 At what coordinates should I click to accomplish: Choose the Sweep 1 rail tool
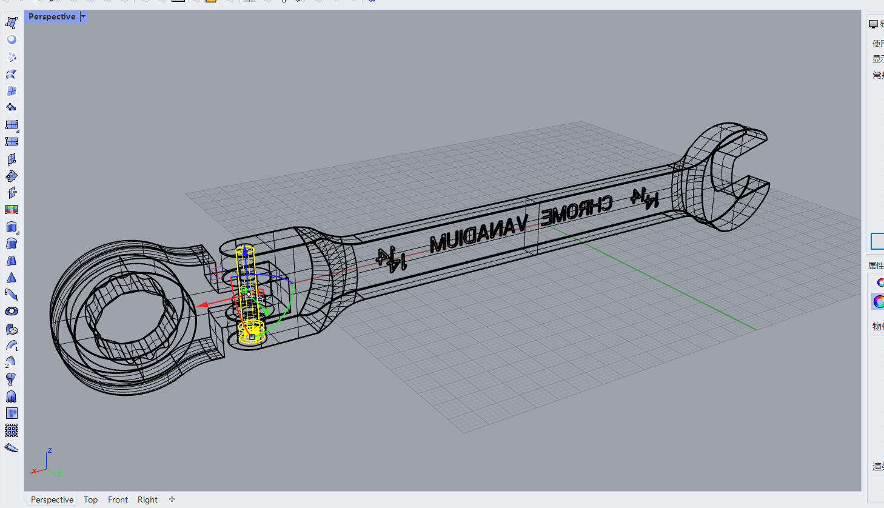point(11,346)
